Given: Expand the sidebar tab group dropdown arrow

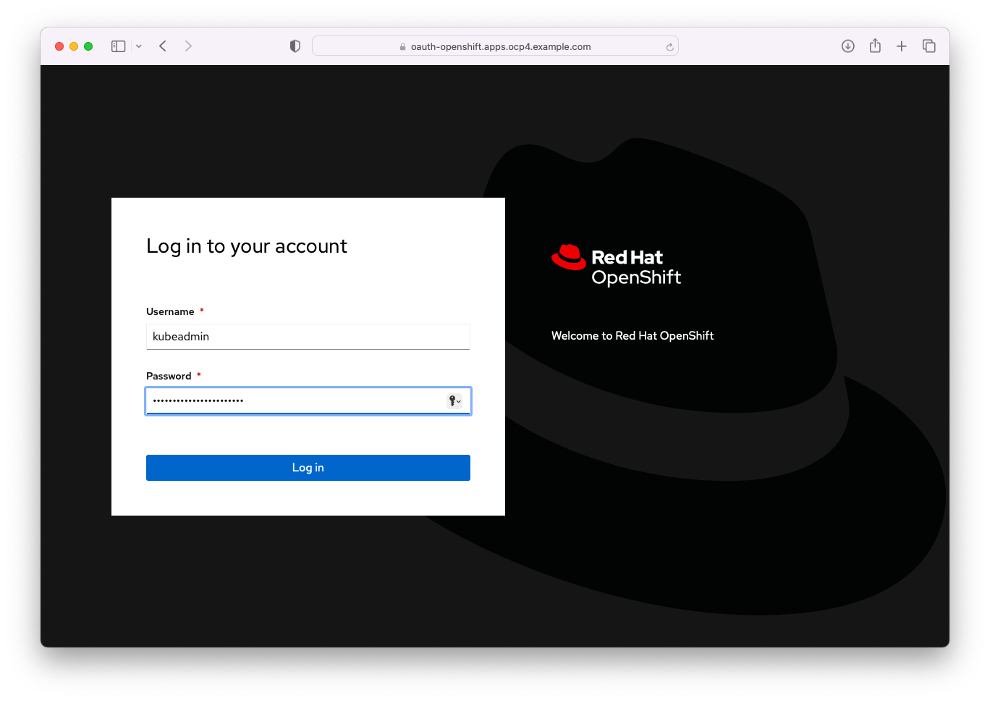Looking at the screenshot, I should click(138, 46).
